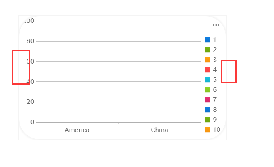Click the China axis category label
The width and height of the screenshot is (274, 167).
pos(159,130)
